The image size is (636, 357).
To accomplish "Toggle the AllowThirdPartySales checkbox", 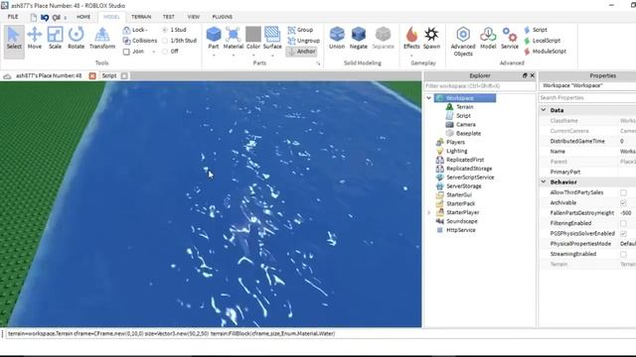I will [x=623, y=192].
